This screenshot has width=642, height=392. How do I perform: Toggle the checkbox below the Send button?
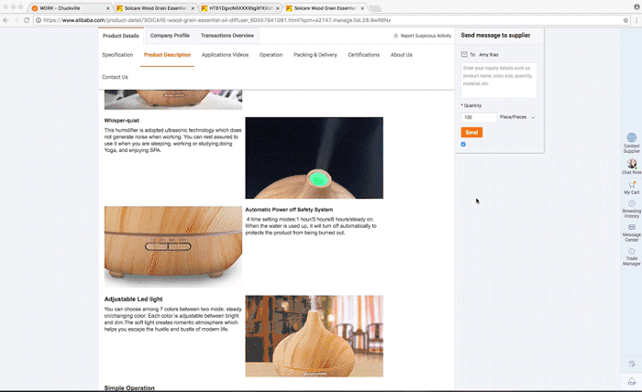(x=463, y=145)
